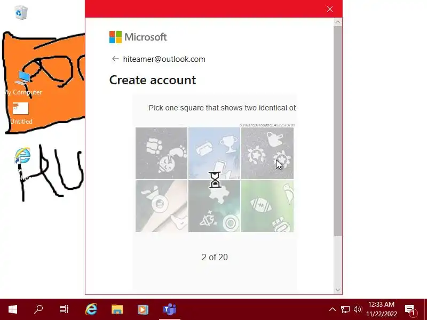Open Task View on the taskbar

[64, 309]
